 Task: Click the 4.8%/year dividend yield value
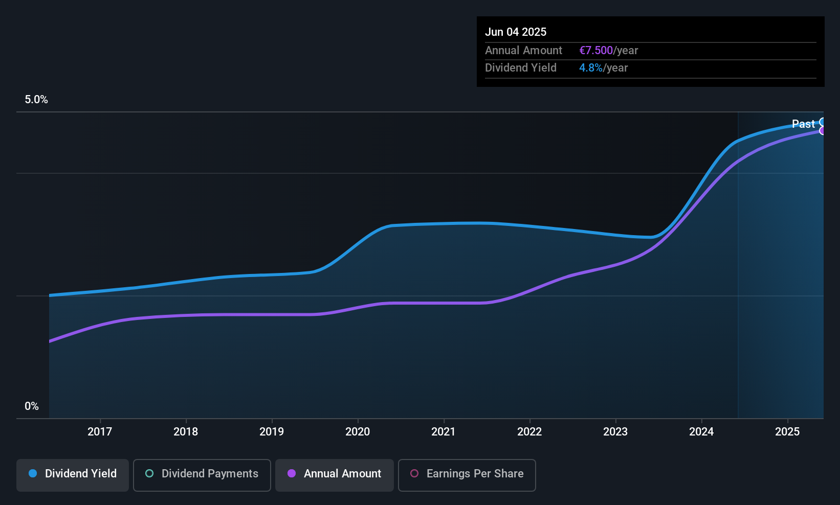603,68
